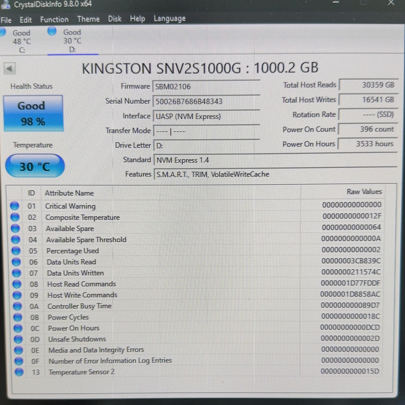Screen dimensions: 405x405
Task: Click the Raw Values column header
Action: 364,192
